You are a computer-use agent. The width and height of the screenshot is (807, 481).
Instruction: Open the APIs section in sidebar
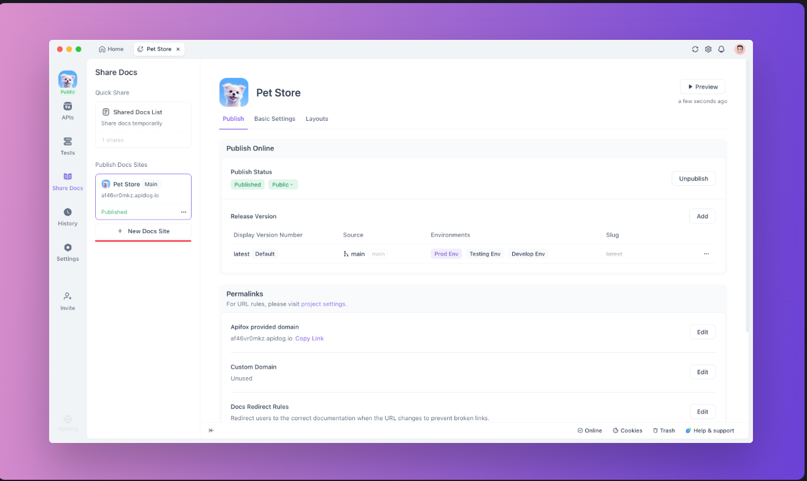point(68,110)
